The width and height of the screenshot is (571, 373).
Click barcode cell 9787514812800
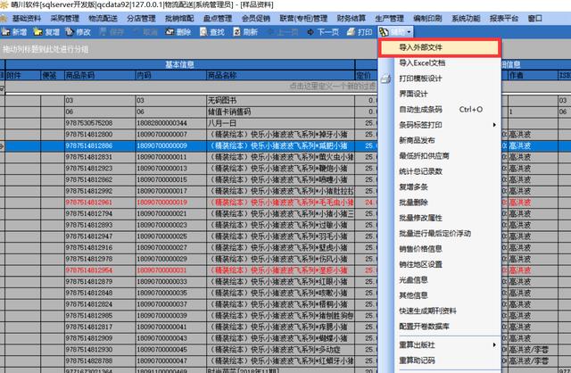click(x=100, y=135)
